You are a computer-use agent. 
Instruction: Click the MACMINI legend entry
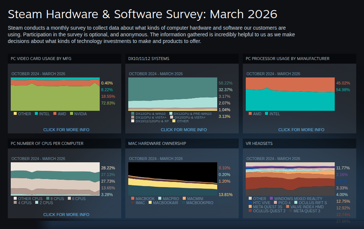(x=193, y=199)
